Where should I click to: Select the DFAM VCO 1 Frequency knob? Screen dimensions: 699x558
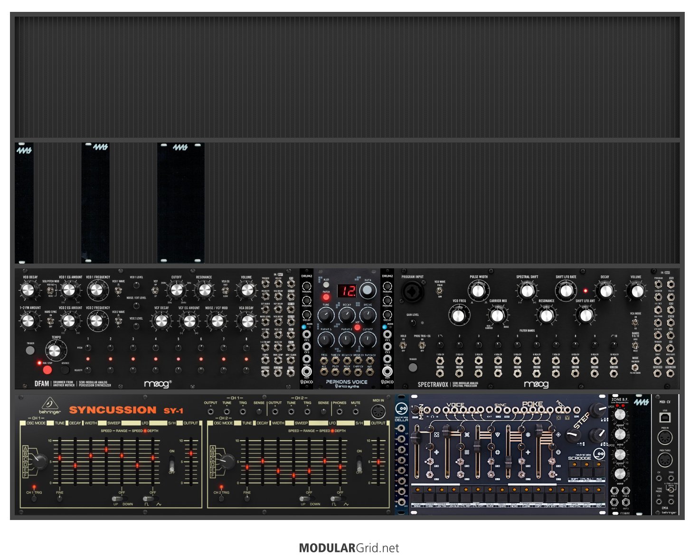point(96,291)
